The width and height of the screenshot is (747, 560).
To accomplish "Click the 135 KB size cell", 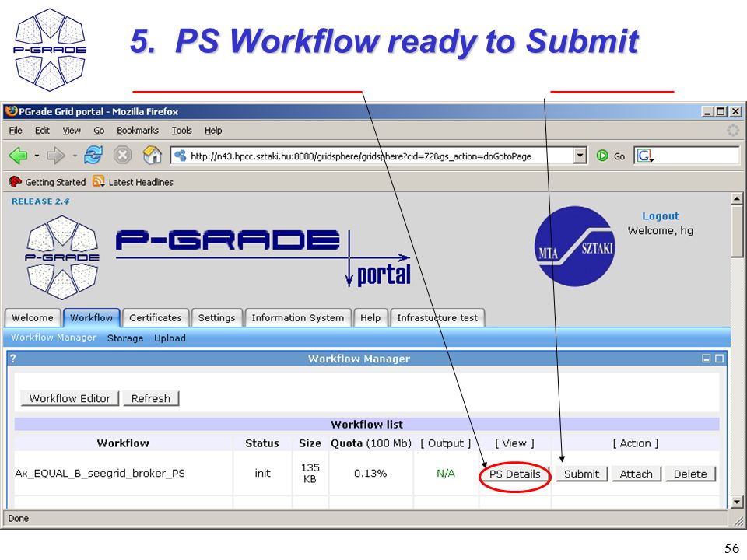I will pyautogui.click(x=310, y=474).
